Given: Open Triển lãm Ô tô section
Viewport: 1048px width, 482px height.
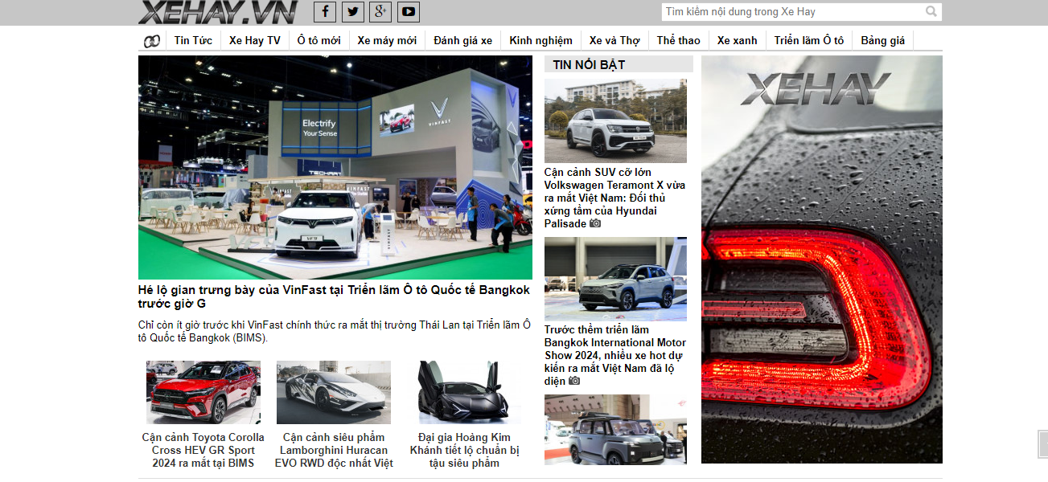Looking at the screenshot, I should click(x=809, y=41).
